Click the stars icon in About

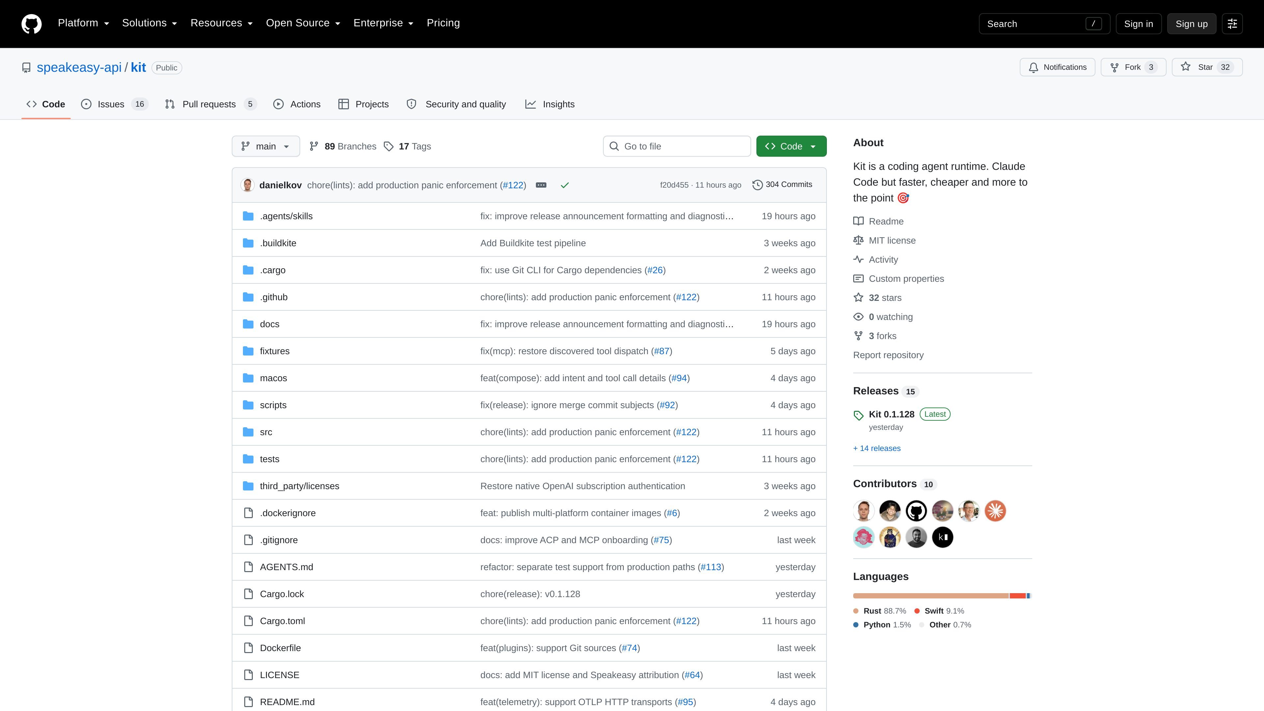tap(858, 298)
